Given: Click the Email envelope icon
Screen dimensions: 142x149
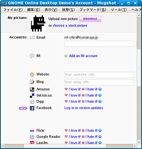Looking at the screenshot, I should pos(32,37).
